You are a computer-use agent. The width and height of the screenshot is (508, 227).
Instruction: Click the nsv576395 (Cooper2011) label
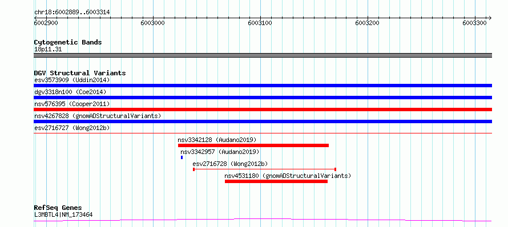(x=72, y=104)
